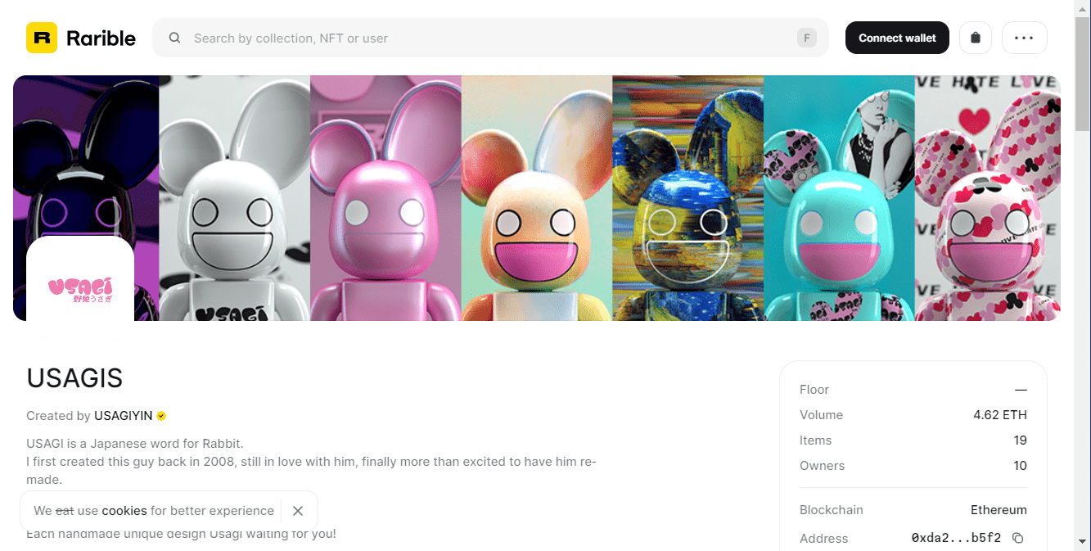
Task: Open the shopping bag cart
Action: pyautogui.click(x=975, y=38)
